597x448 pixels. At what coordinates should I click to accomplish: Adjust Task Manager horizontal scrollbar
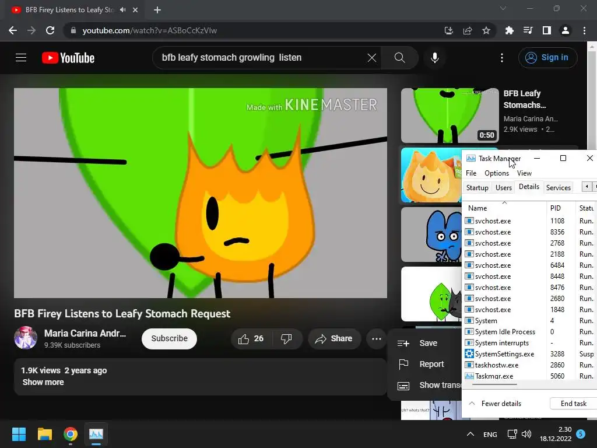pyautogui.click(x=494, y=384)
